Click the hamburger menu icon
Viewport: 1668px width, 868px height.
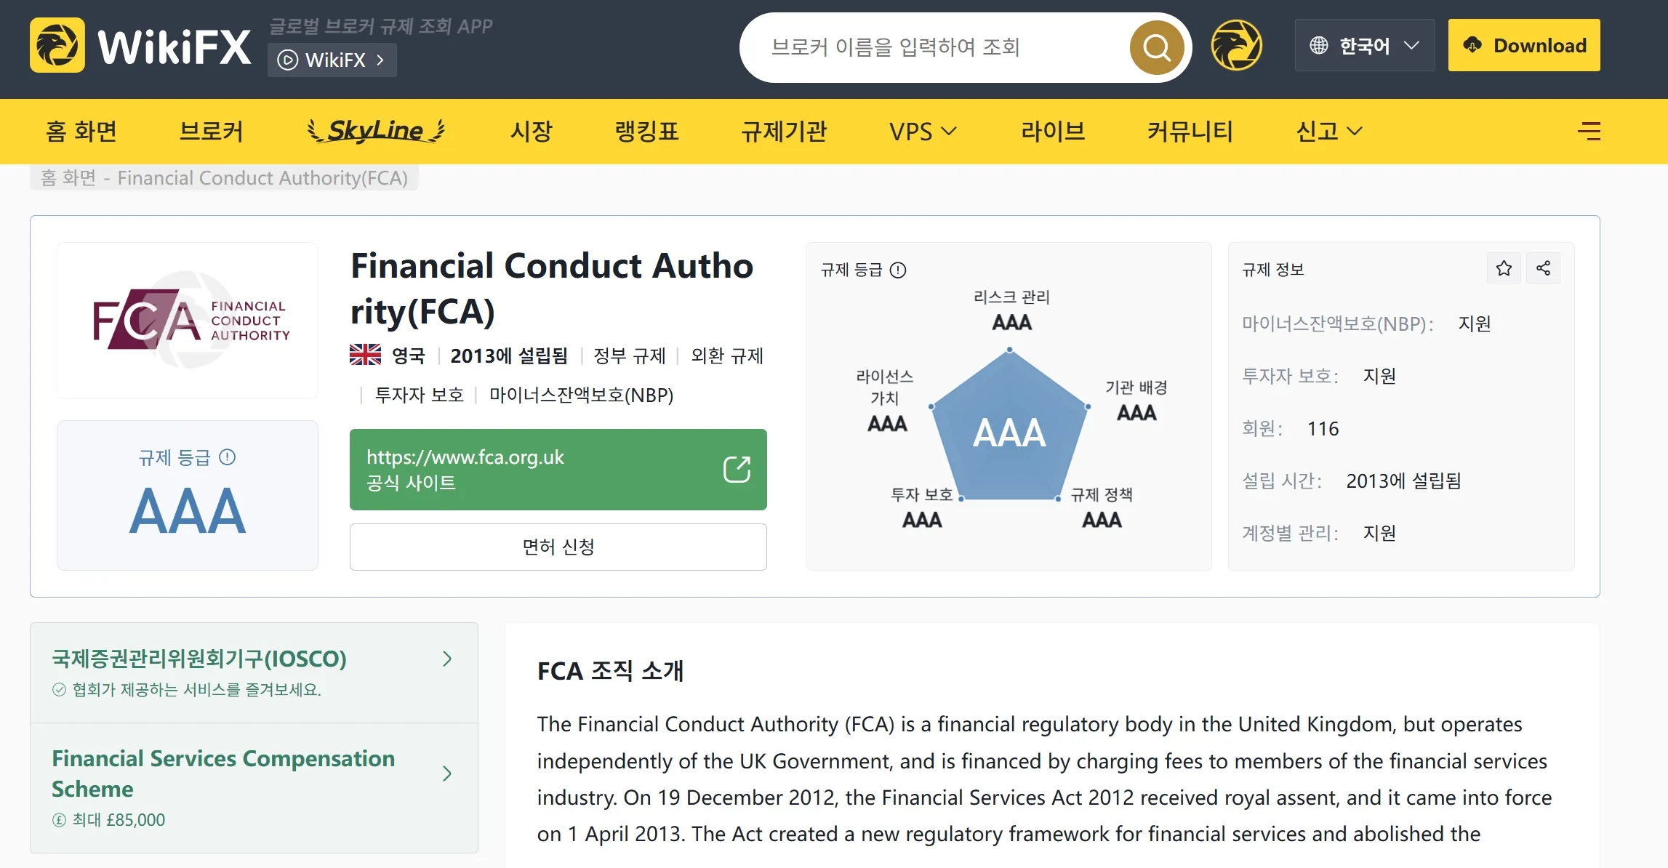point(1589,131)
